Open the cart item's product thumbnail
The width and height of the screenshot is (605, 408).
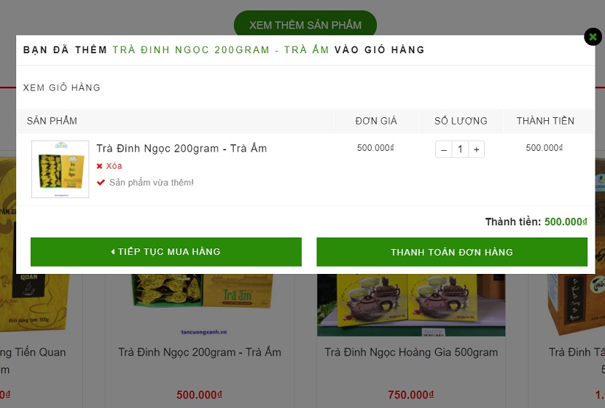60,169
